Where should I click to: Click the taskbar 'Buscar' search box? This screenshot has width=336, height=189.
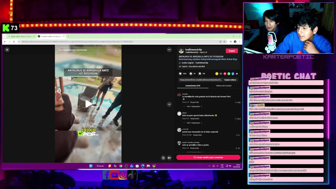(x=101, y=166)
